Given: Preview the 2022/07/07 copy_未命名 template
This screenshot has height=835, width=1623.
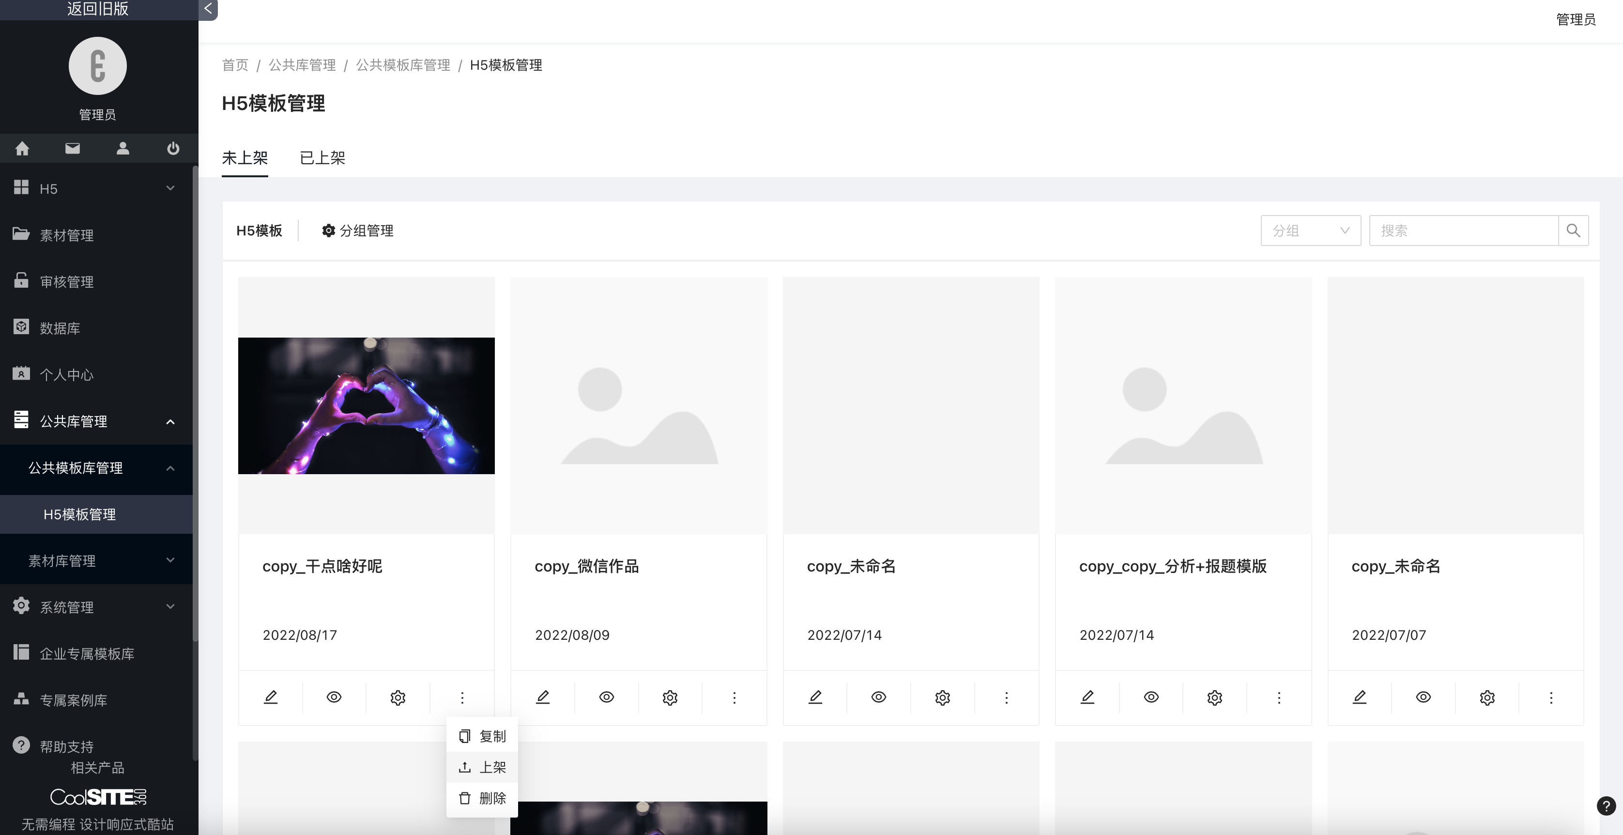Looking at the screenshot, I should tap(1423, 697).
